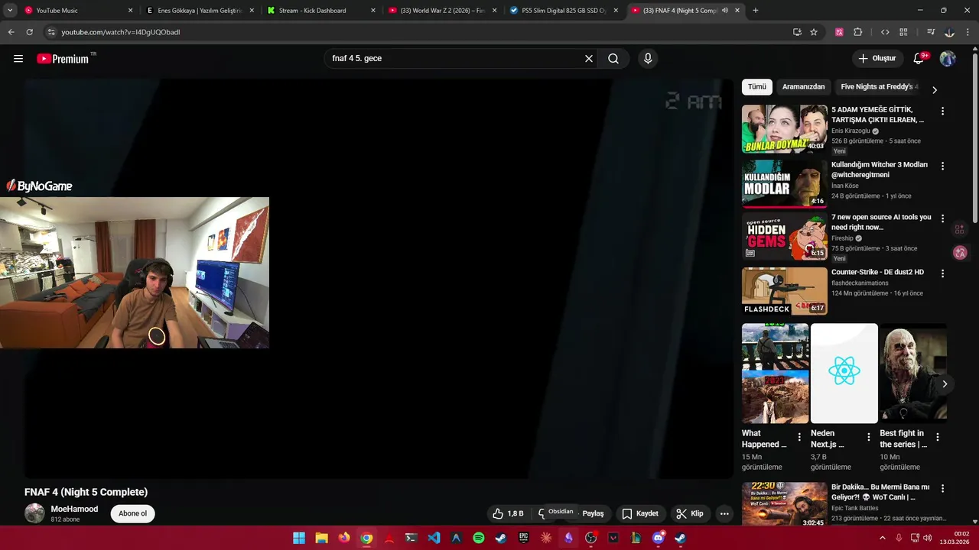979x550 pixels.
Task: Select the Tümü filter chip
Action: click(757, 87)
